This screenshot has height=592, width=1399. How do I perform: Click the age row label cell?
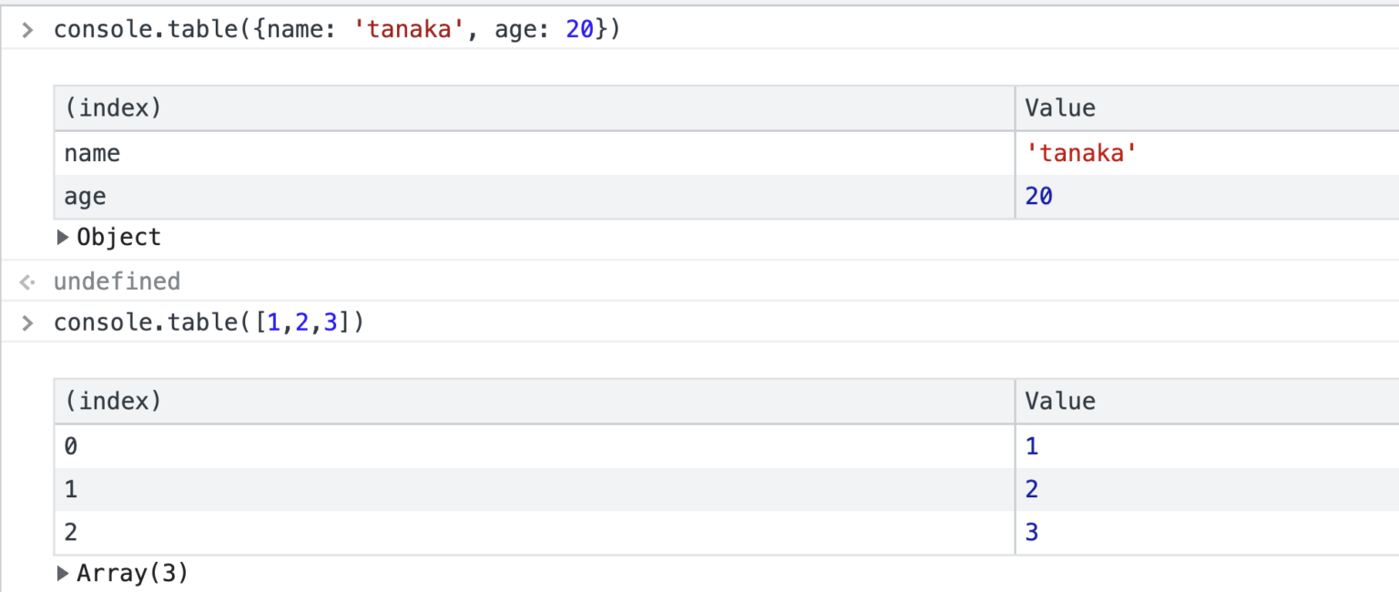[84, 196]
